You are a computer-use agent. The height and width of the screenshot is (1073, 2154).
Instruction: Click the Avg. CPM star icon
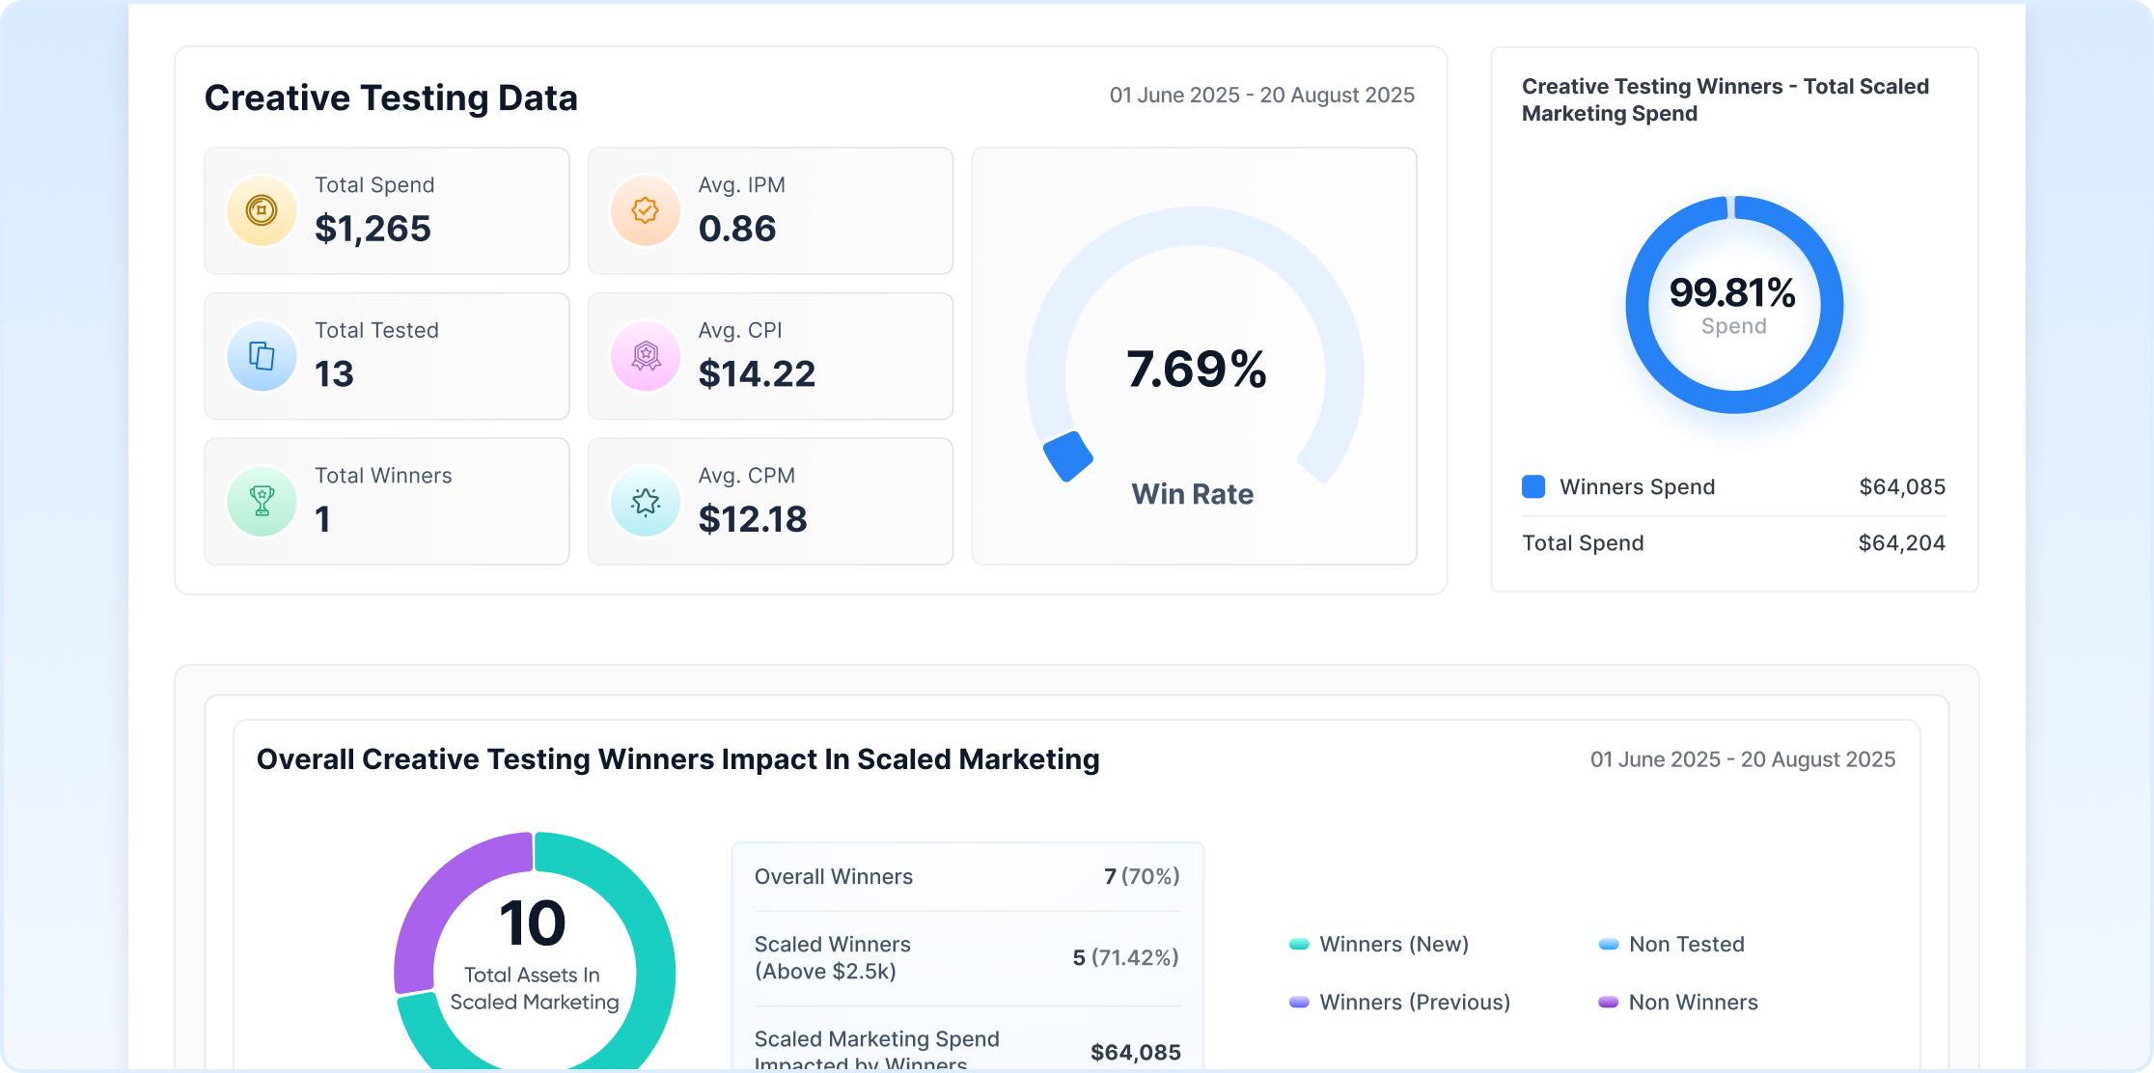point(645,502)
